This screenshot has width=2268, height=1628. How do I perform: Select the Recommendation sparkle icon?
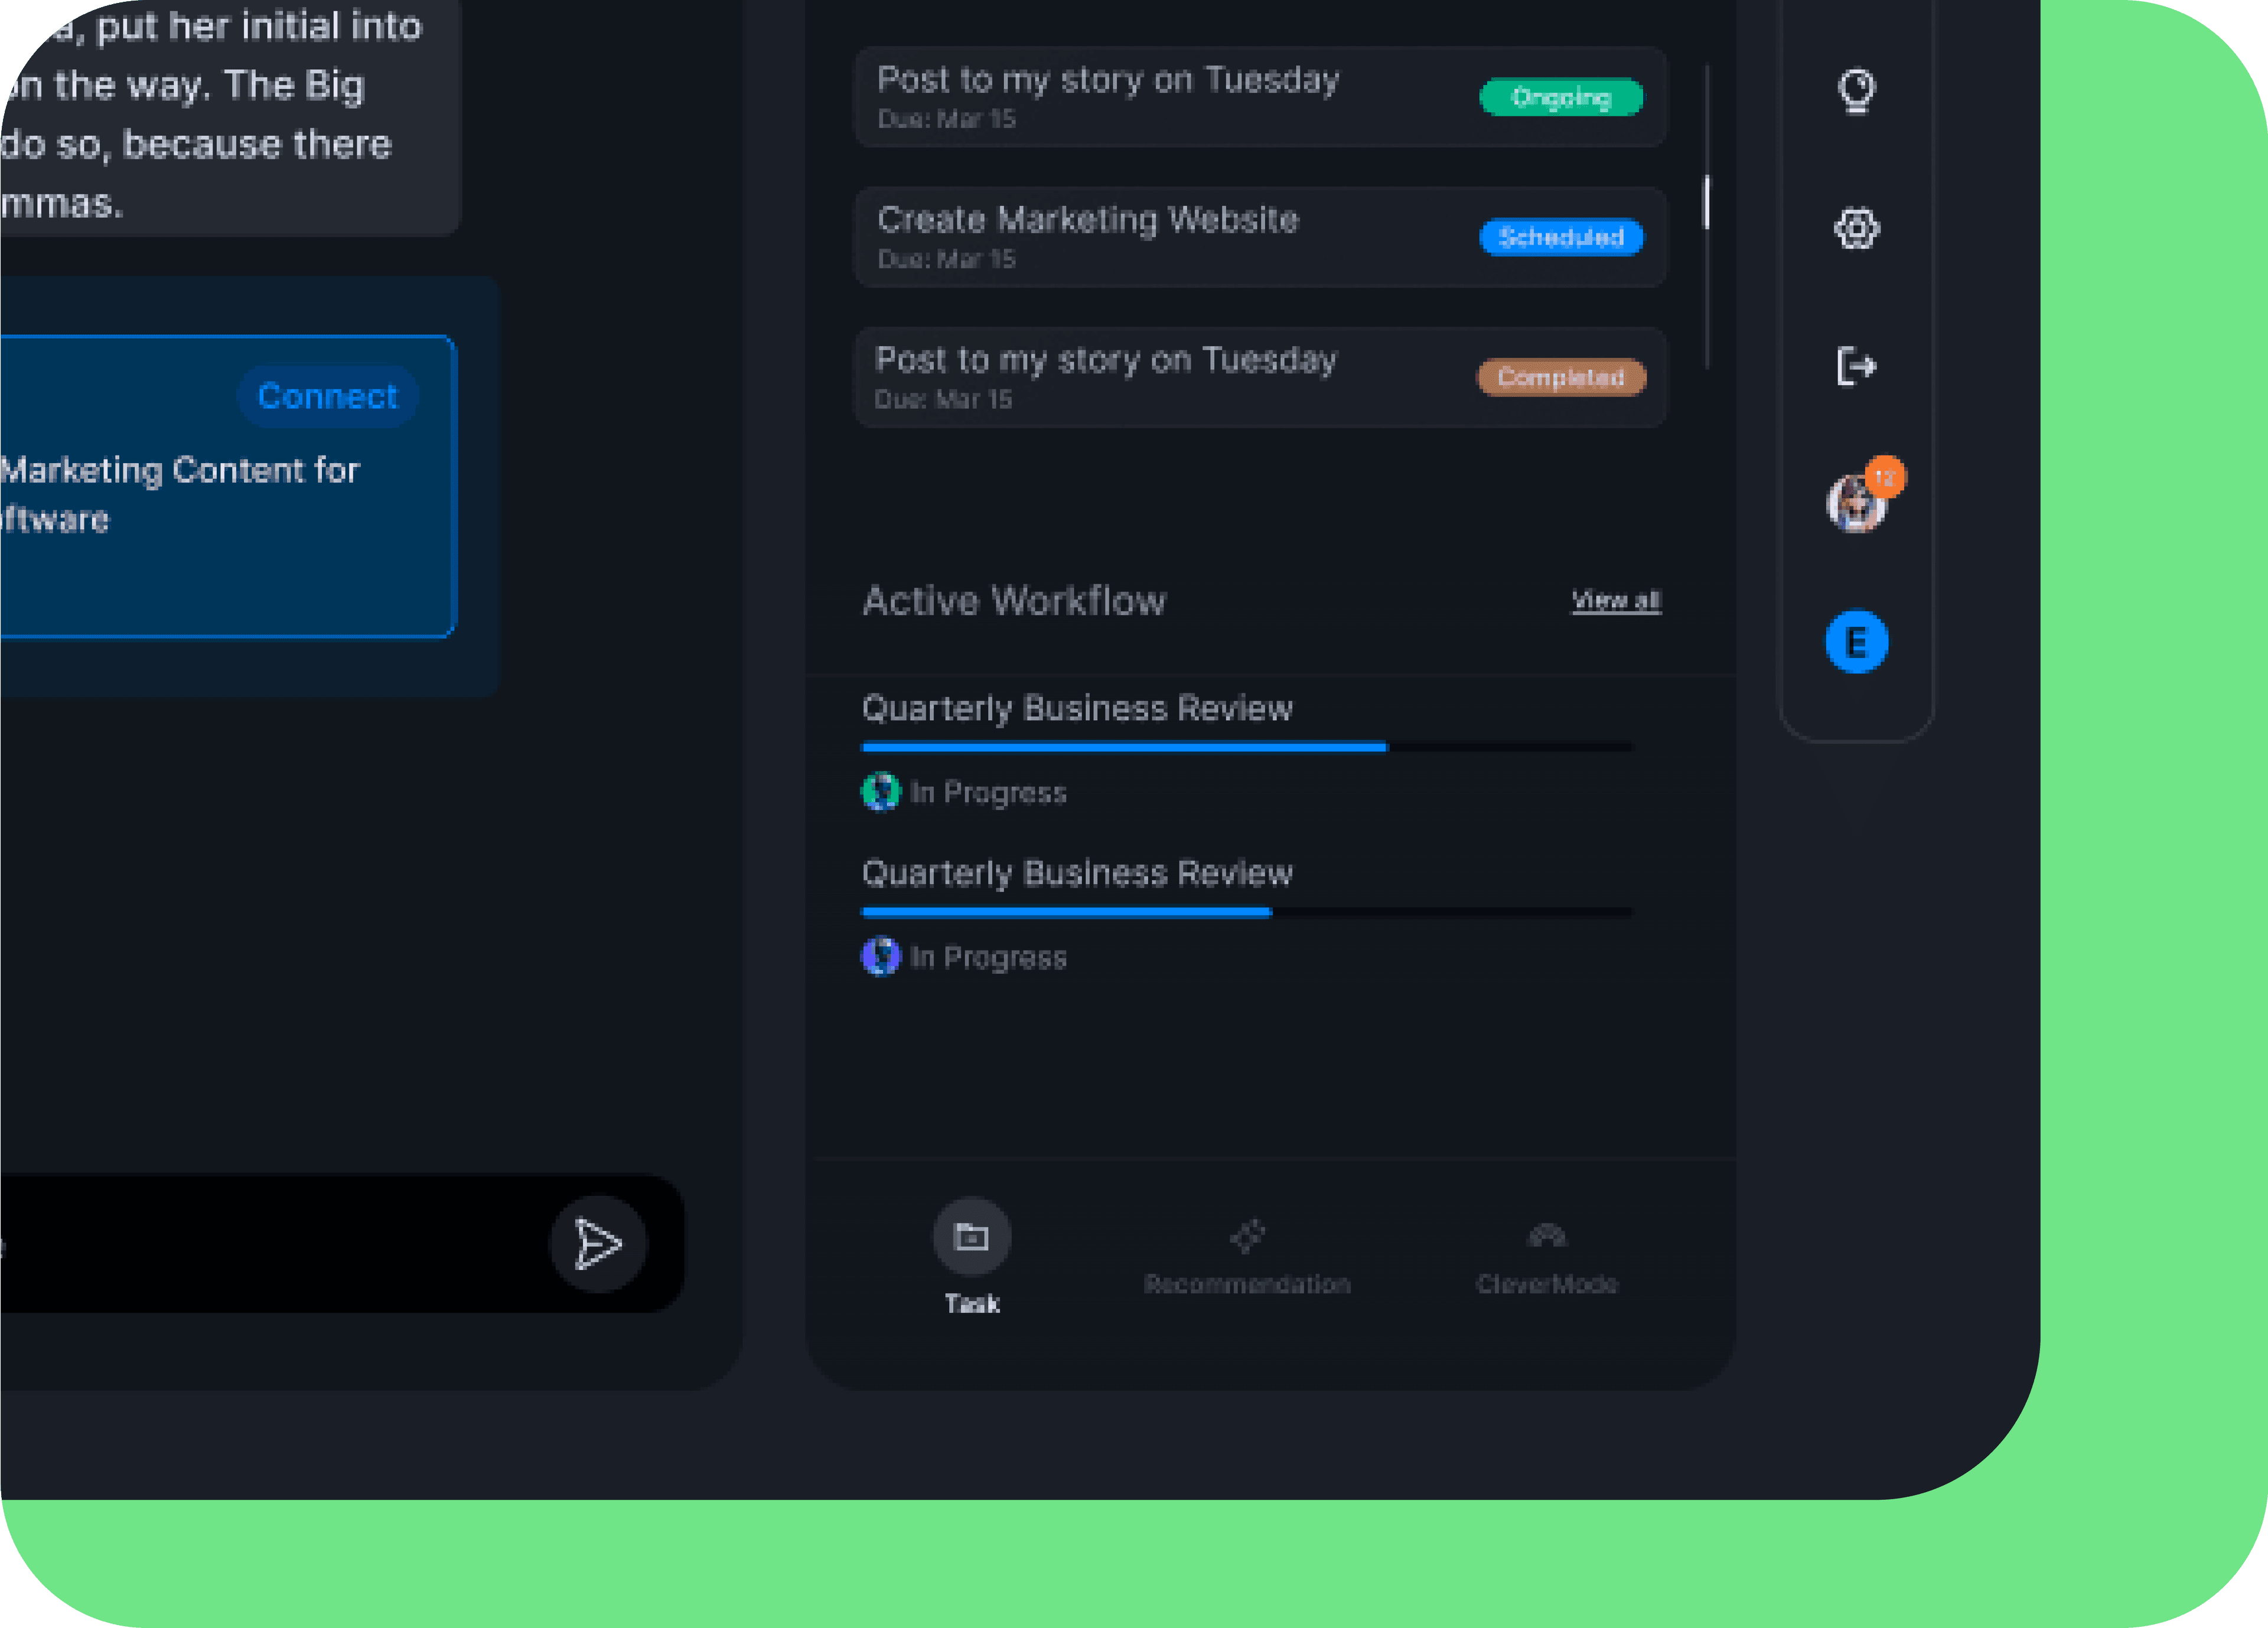[1247, 1236]
